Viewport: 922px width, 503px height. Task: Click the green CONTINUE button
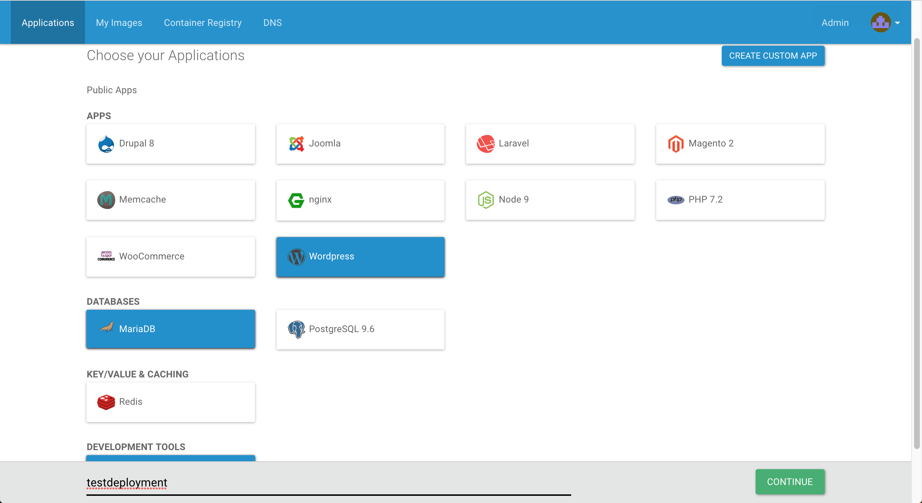click(x=790, y=482)
